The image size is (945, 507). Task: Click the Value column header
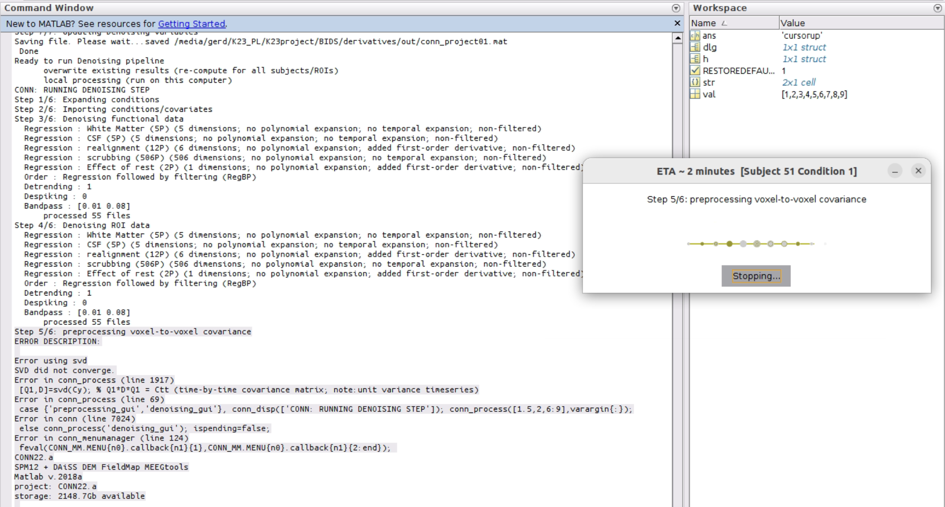793,23
